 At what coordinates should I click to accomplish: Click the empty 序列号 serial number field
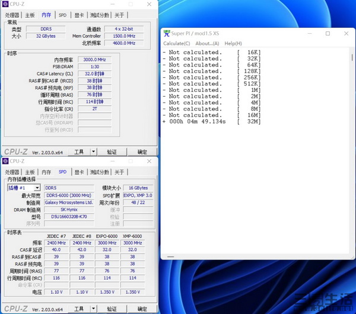point(69,224)
